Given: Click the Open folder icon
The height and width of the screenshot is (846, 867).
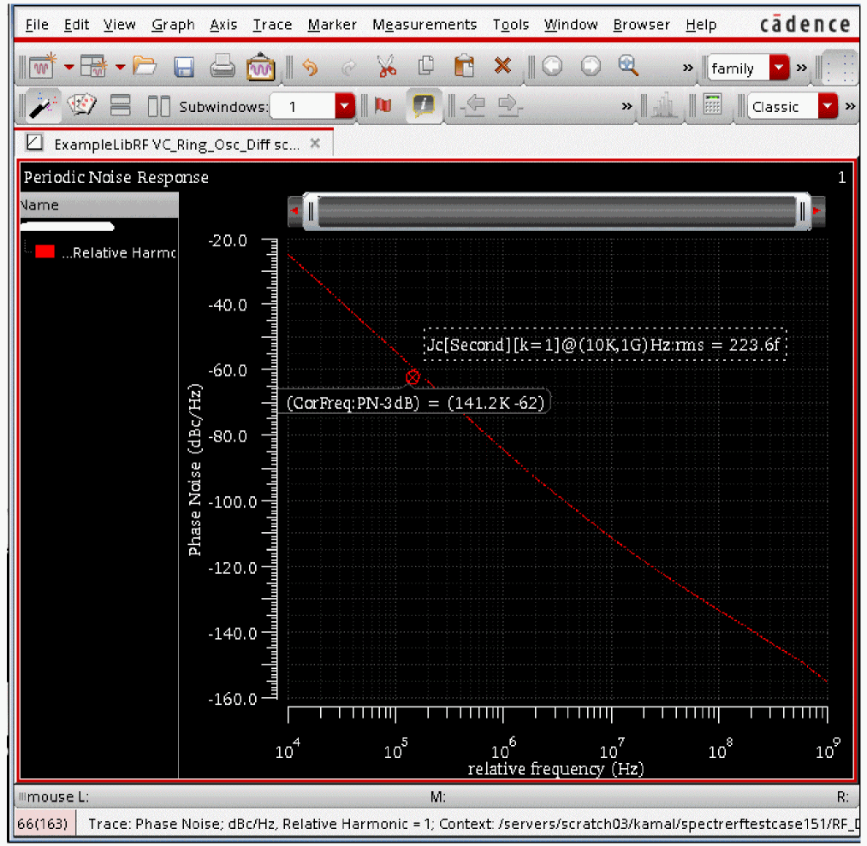Looking at the screenshot, I should (x=144, y=66).
